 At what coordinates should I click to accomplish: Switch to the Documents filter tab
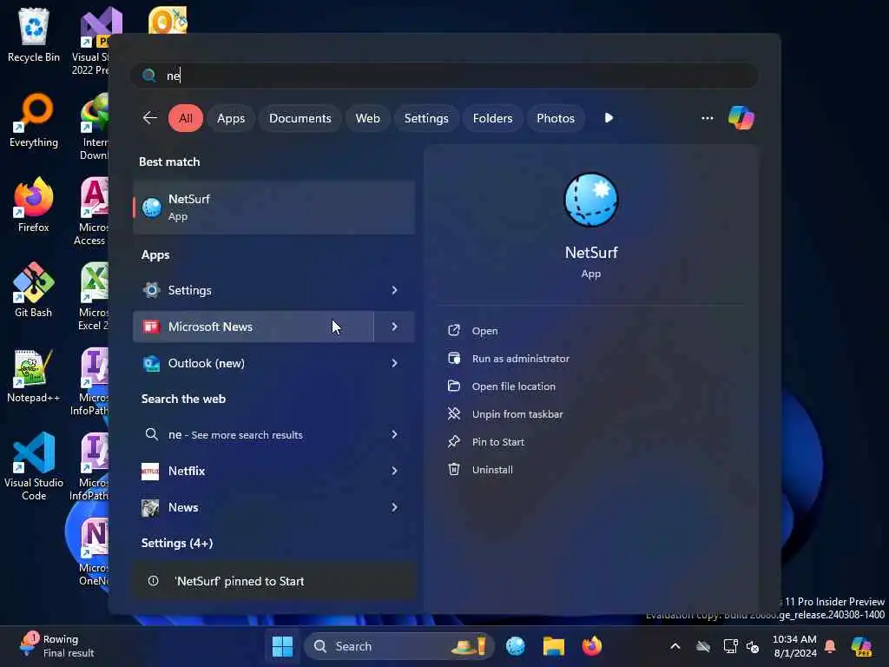(x=300, y=118)
